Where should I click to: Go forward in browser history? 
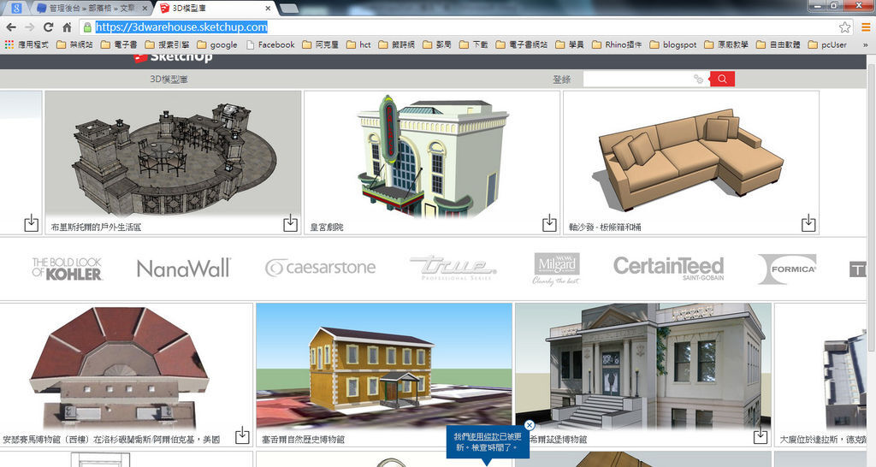(x=30, y=27)
